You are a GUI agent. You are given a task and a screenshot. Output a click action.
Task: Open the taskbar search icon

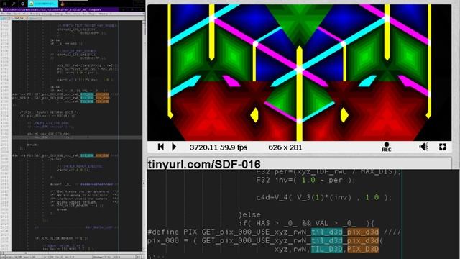14,4
